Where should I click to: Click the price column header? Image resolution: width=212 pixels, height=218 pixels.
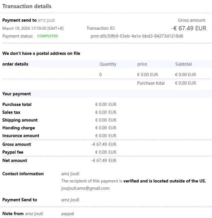coord(142,64)
